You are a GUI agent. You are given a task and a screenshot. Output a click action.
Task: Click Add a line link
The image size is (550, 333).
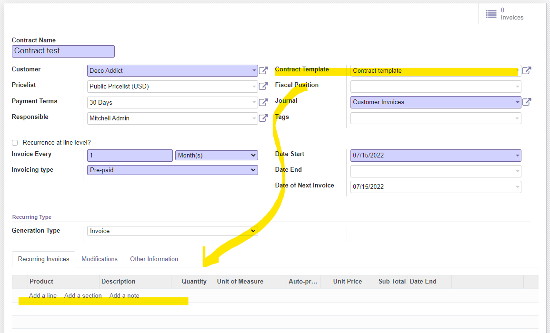43,295
